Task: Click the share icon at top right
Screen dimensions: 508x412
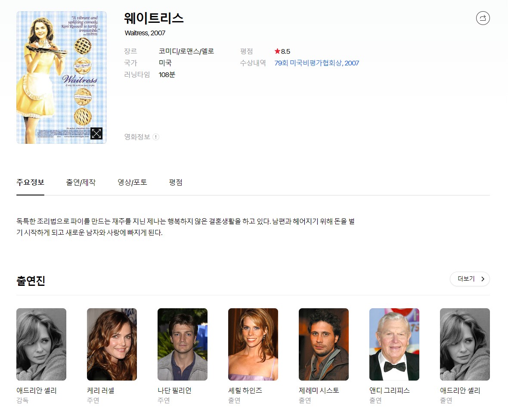Action: coord(483,18)
